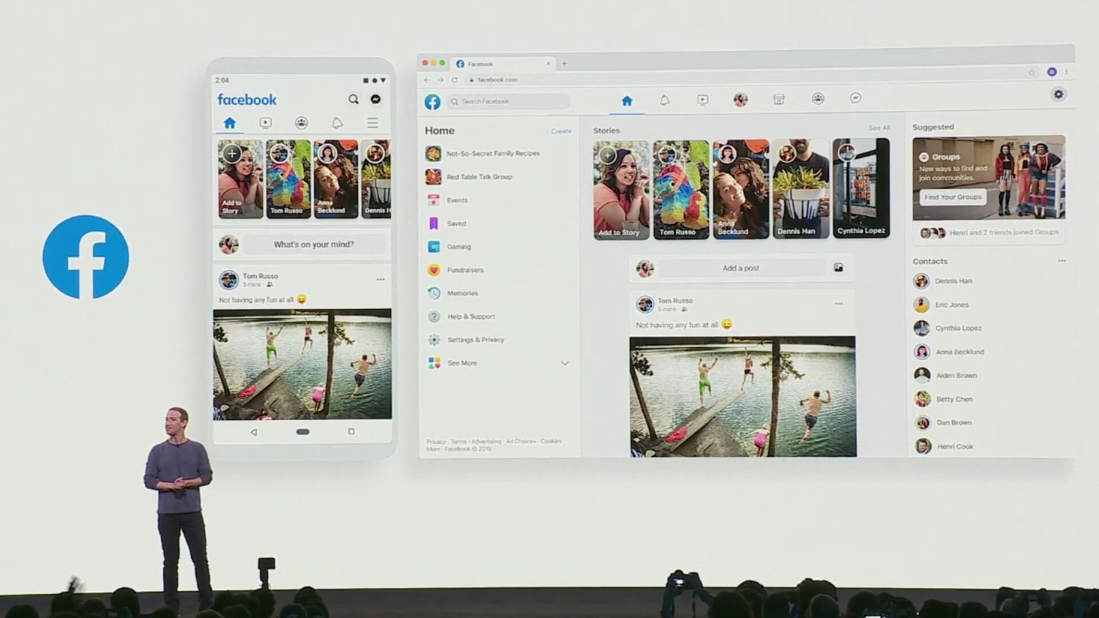Click the dropdown arrow next to See More
The height and width of the screenshot is (618, 1099).
click(x=566, y=363)
